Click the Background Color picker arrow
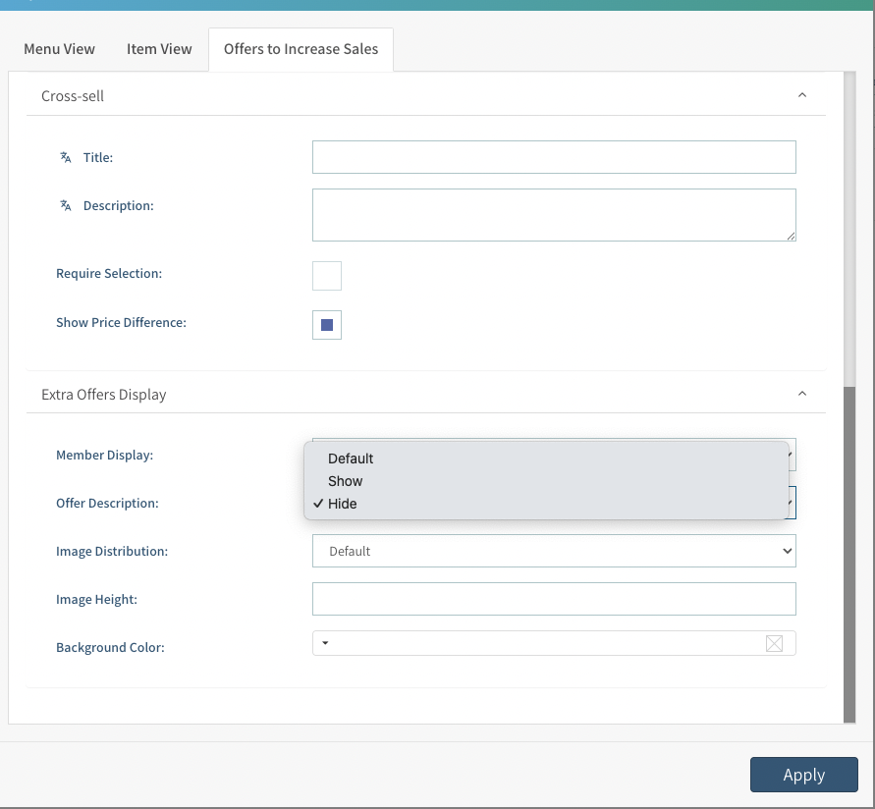 coord(325,643)
